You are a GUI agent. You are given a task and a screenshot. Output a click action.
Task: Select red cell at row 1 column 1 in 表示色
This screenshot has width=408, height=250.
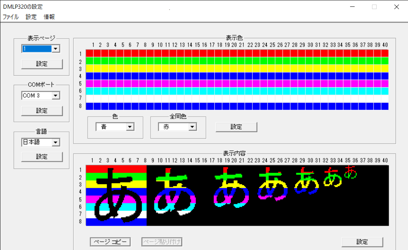tap(89, 53)
